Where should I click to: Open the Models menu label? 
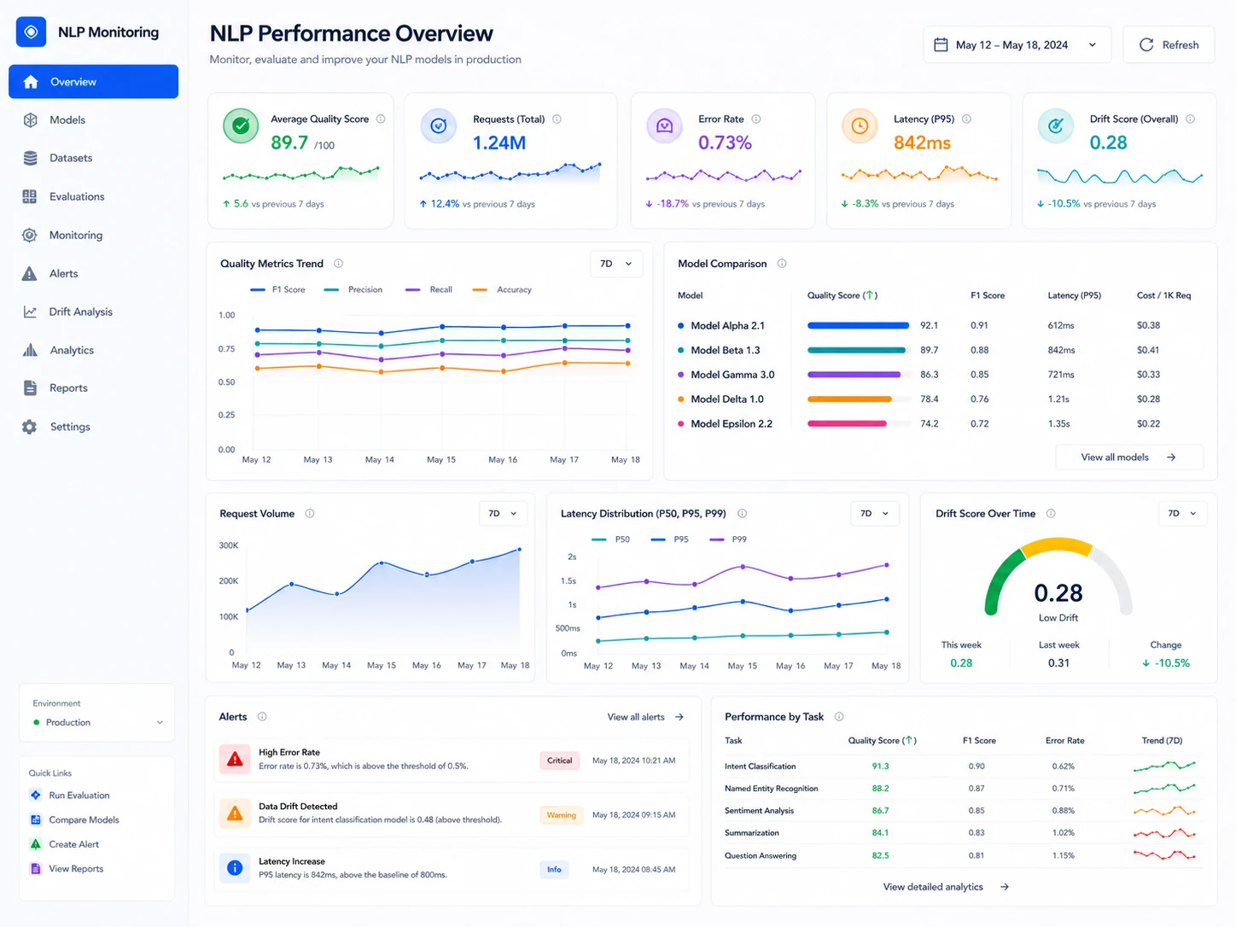(x=67, y=120)
